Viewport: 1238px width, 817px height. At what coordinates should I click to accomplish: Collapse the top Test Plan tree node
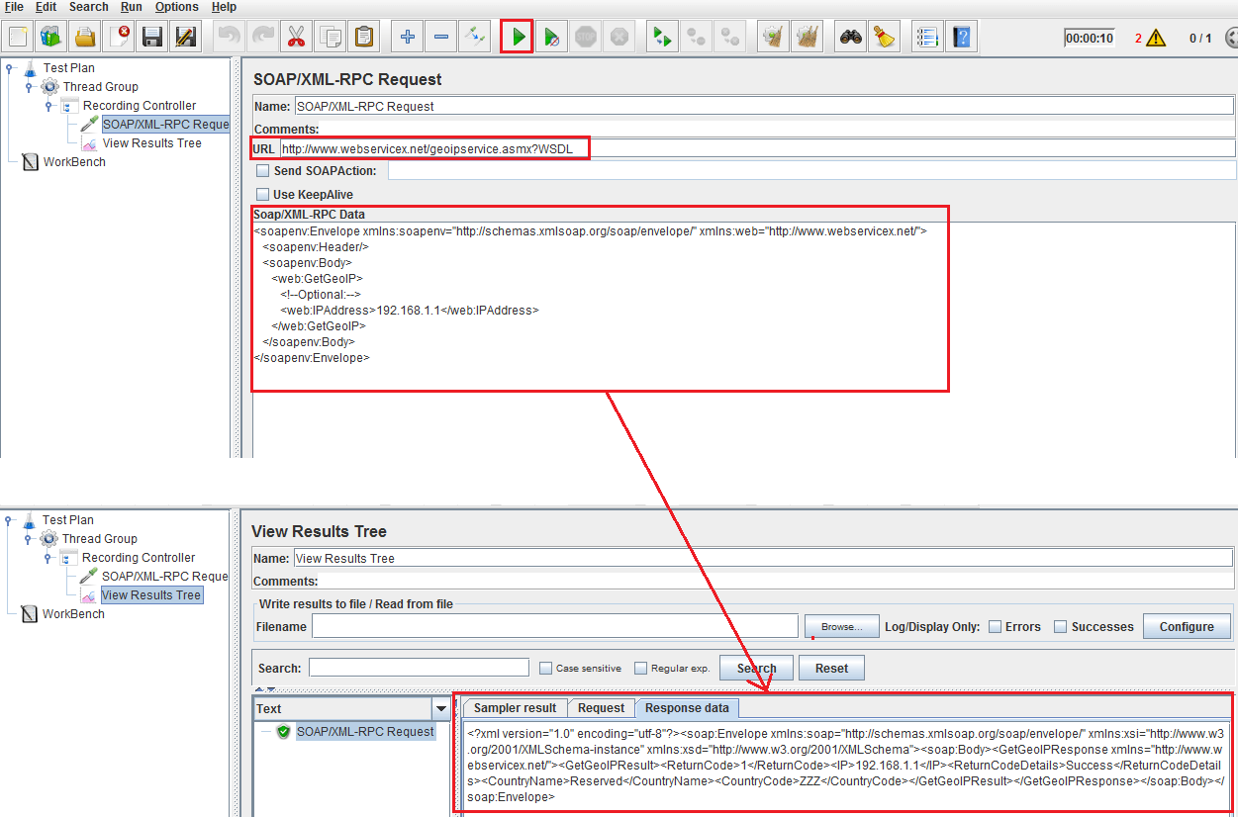(10, 68)
